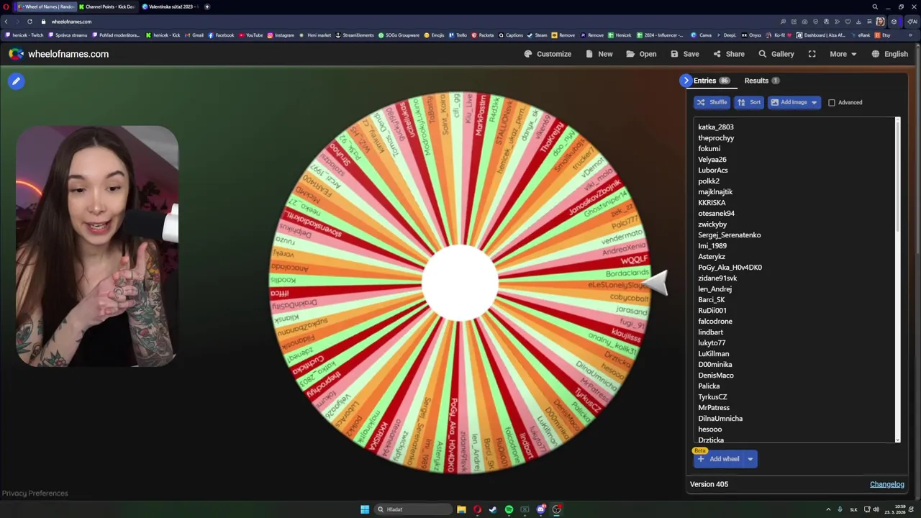This screenshot has width=921, height=518.
Task: Click the entry katka_2803
Action: coord(716,127)
